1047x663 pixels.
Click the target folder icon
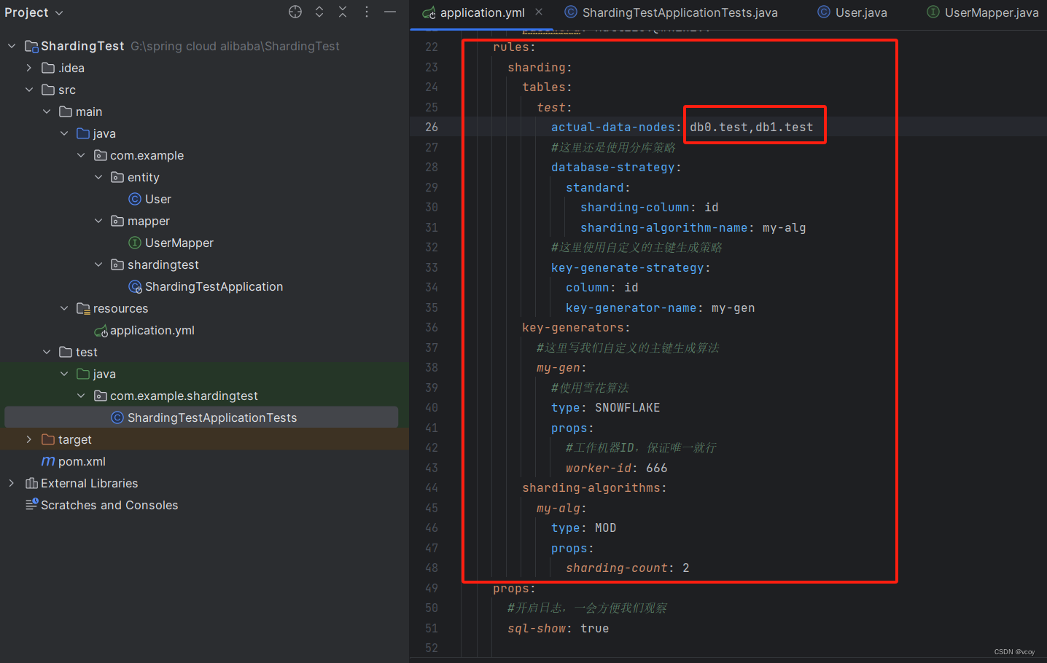tap(49, 439)
